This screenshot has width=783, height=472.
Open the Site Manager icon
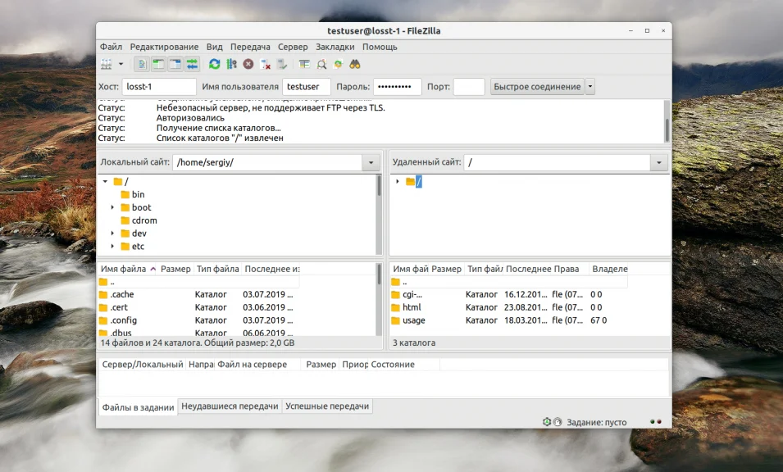[x=107, y=64]
